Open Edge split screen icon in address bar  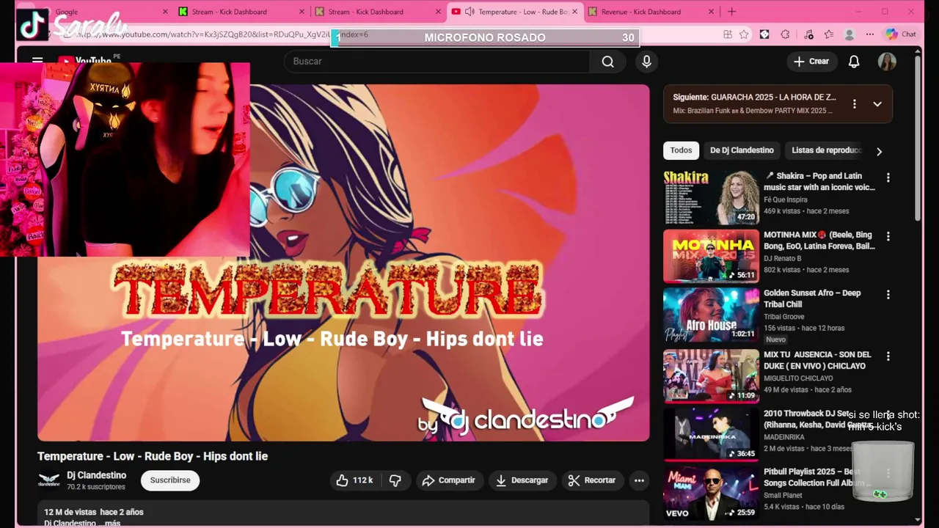[x=728, y=34]
